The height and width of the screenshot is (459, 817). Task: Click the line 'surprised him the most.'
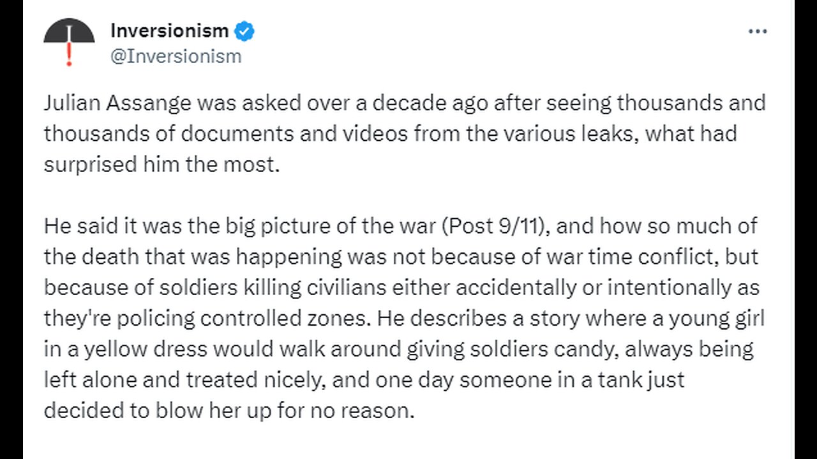(x=161, y=164)
